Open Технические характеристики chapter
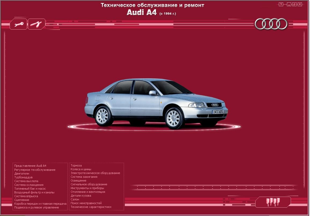Image resolution: width=310 pixels, height=216 pixels. pyautogui.click(x=91, y=207)
